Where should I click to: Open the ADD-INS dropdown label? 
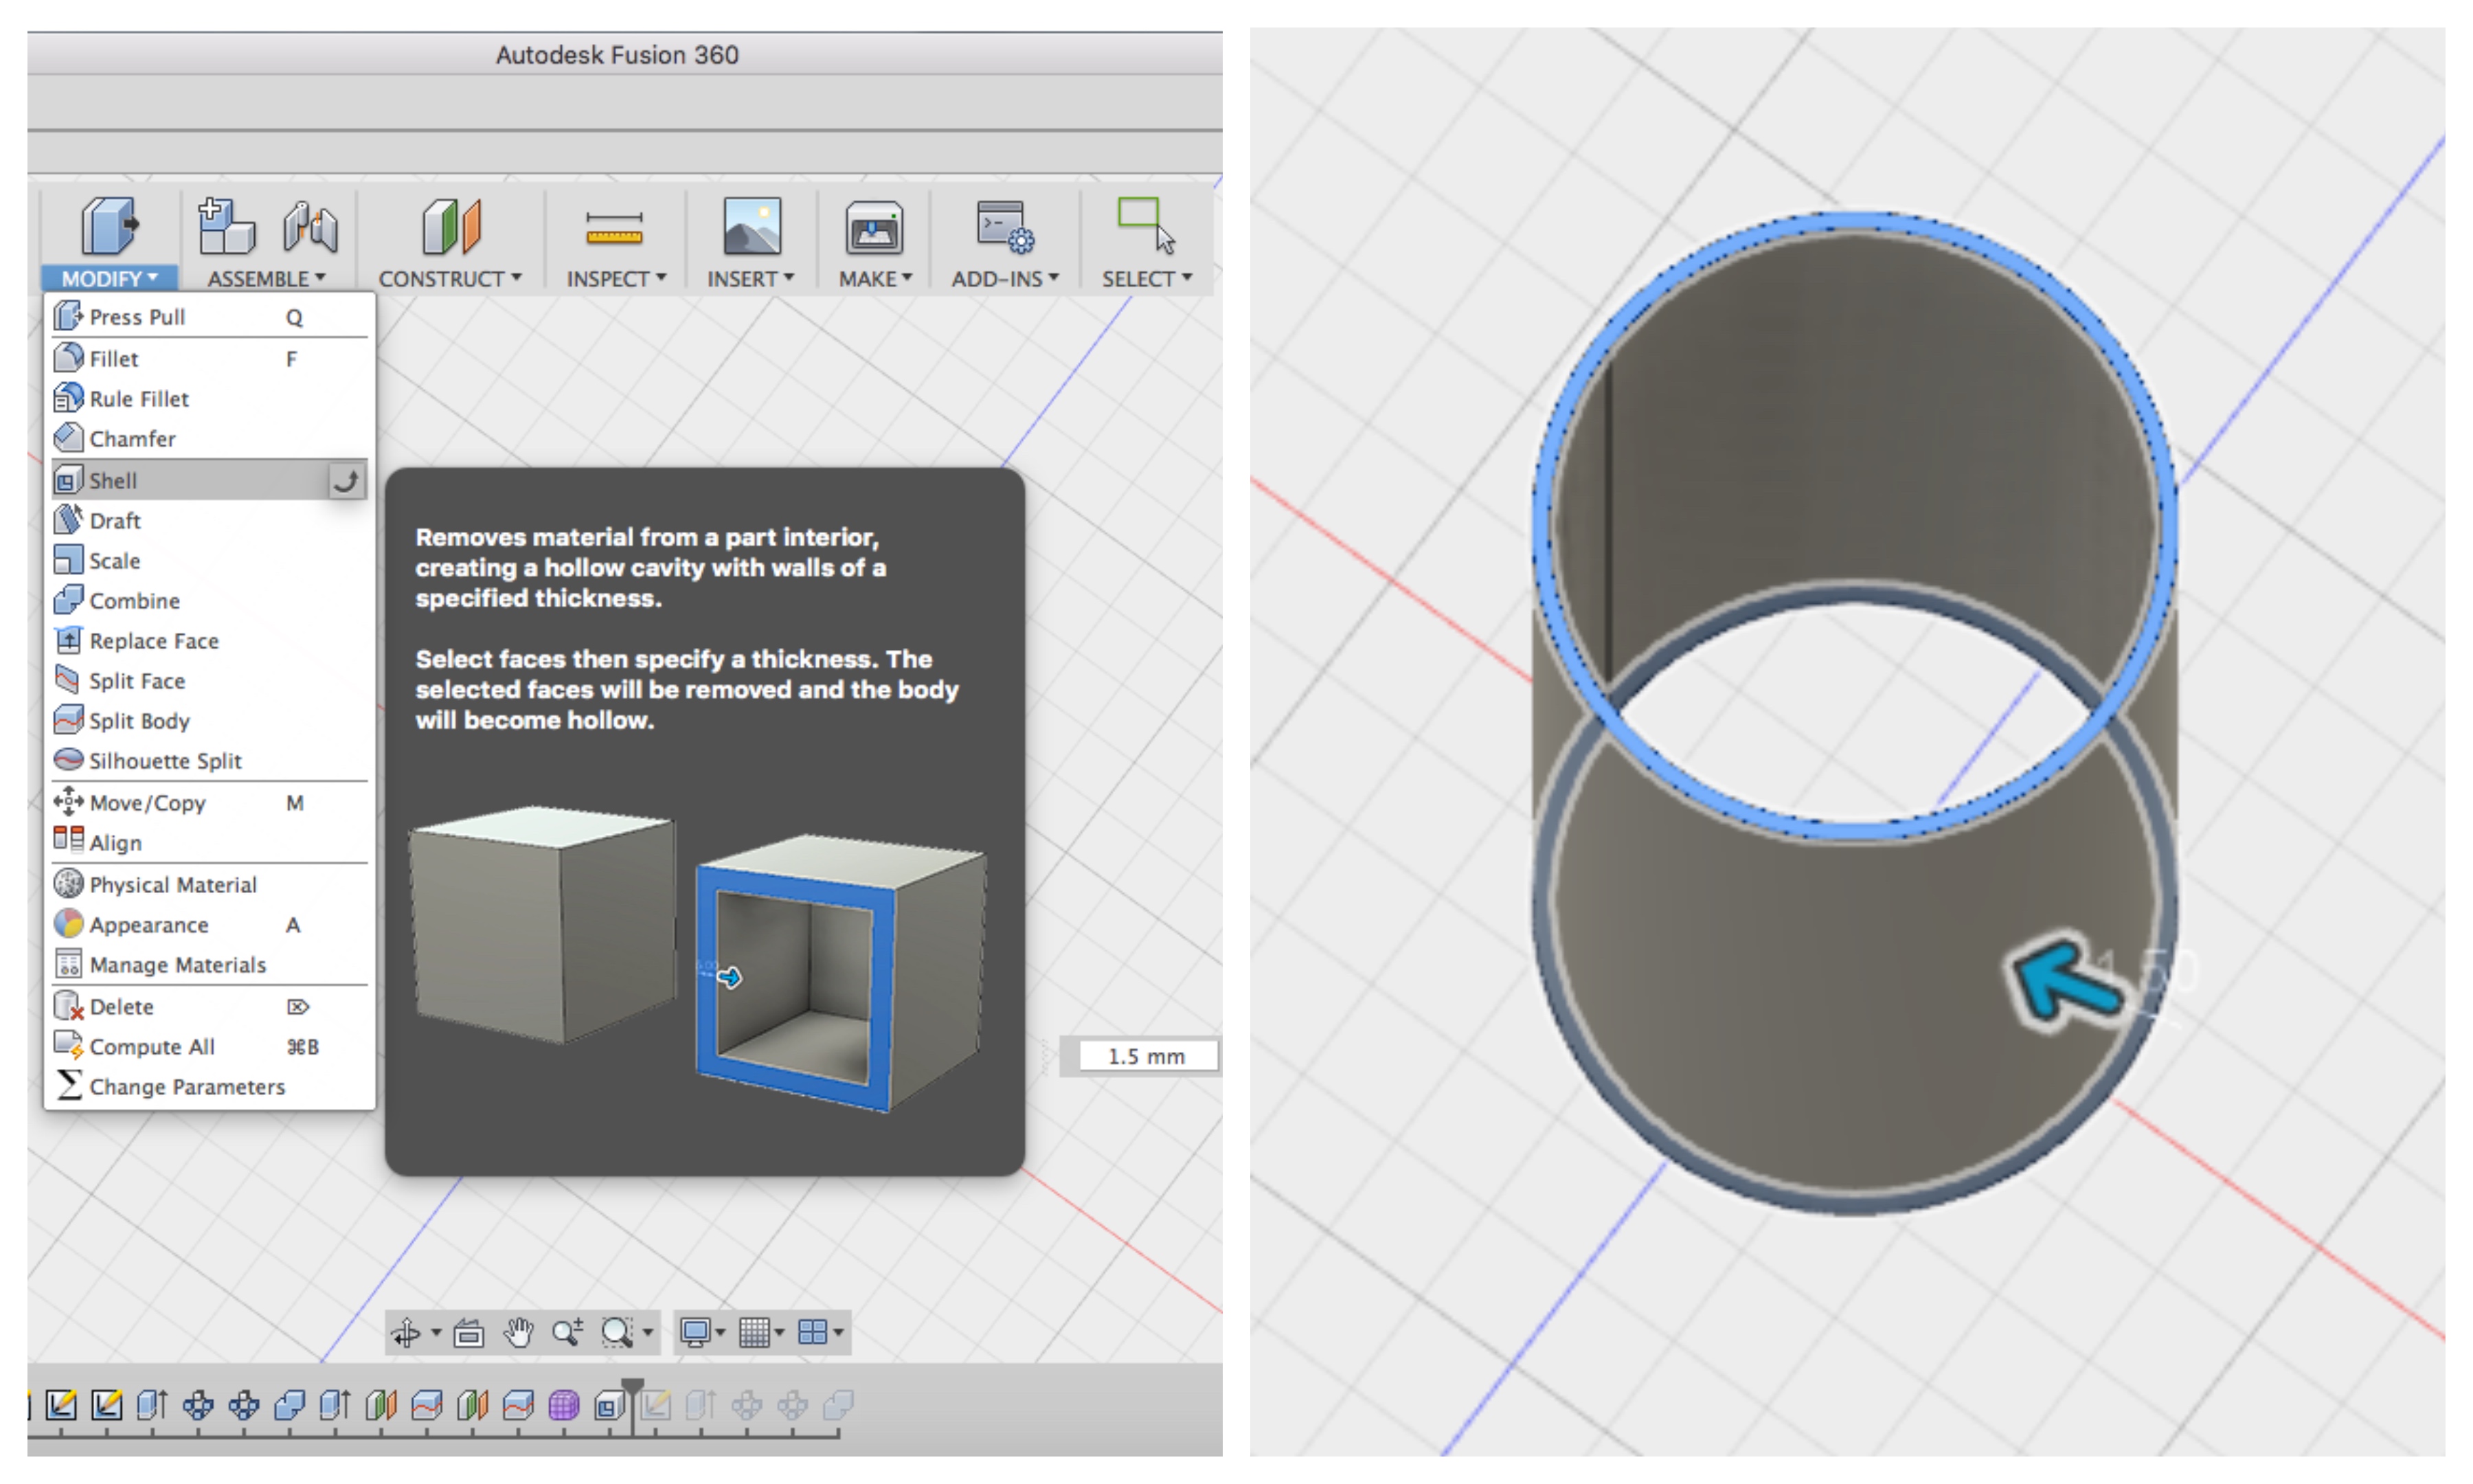tap(1004, 279)
